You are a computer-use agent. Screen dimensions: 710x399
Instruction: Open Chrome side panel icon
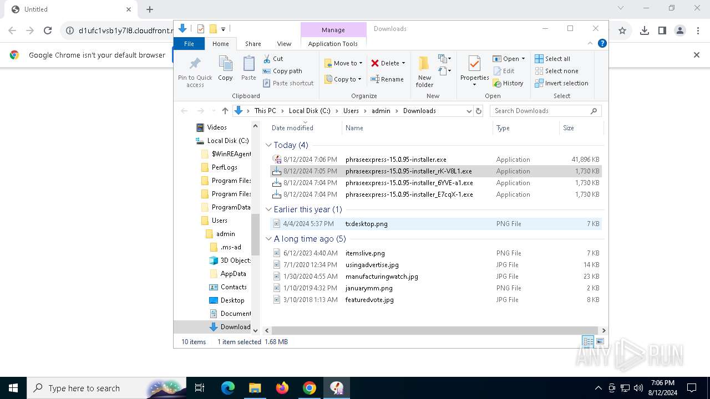click(x=662, y=31)
